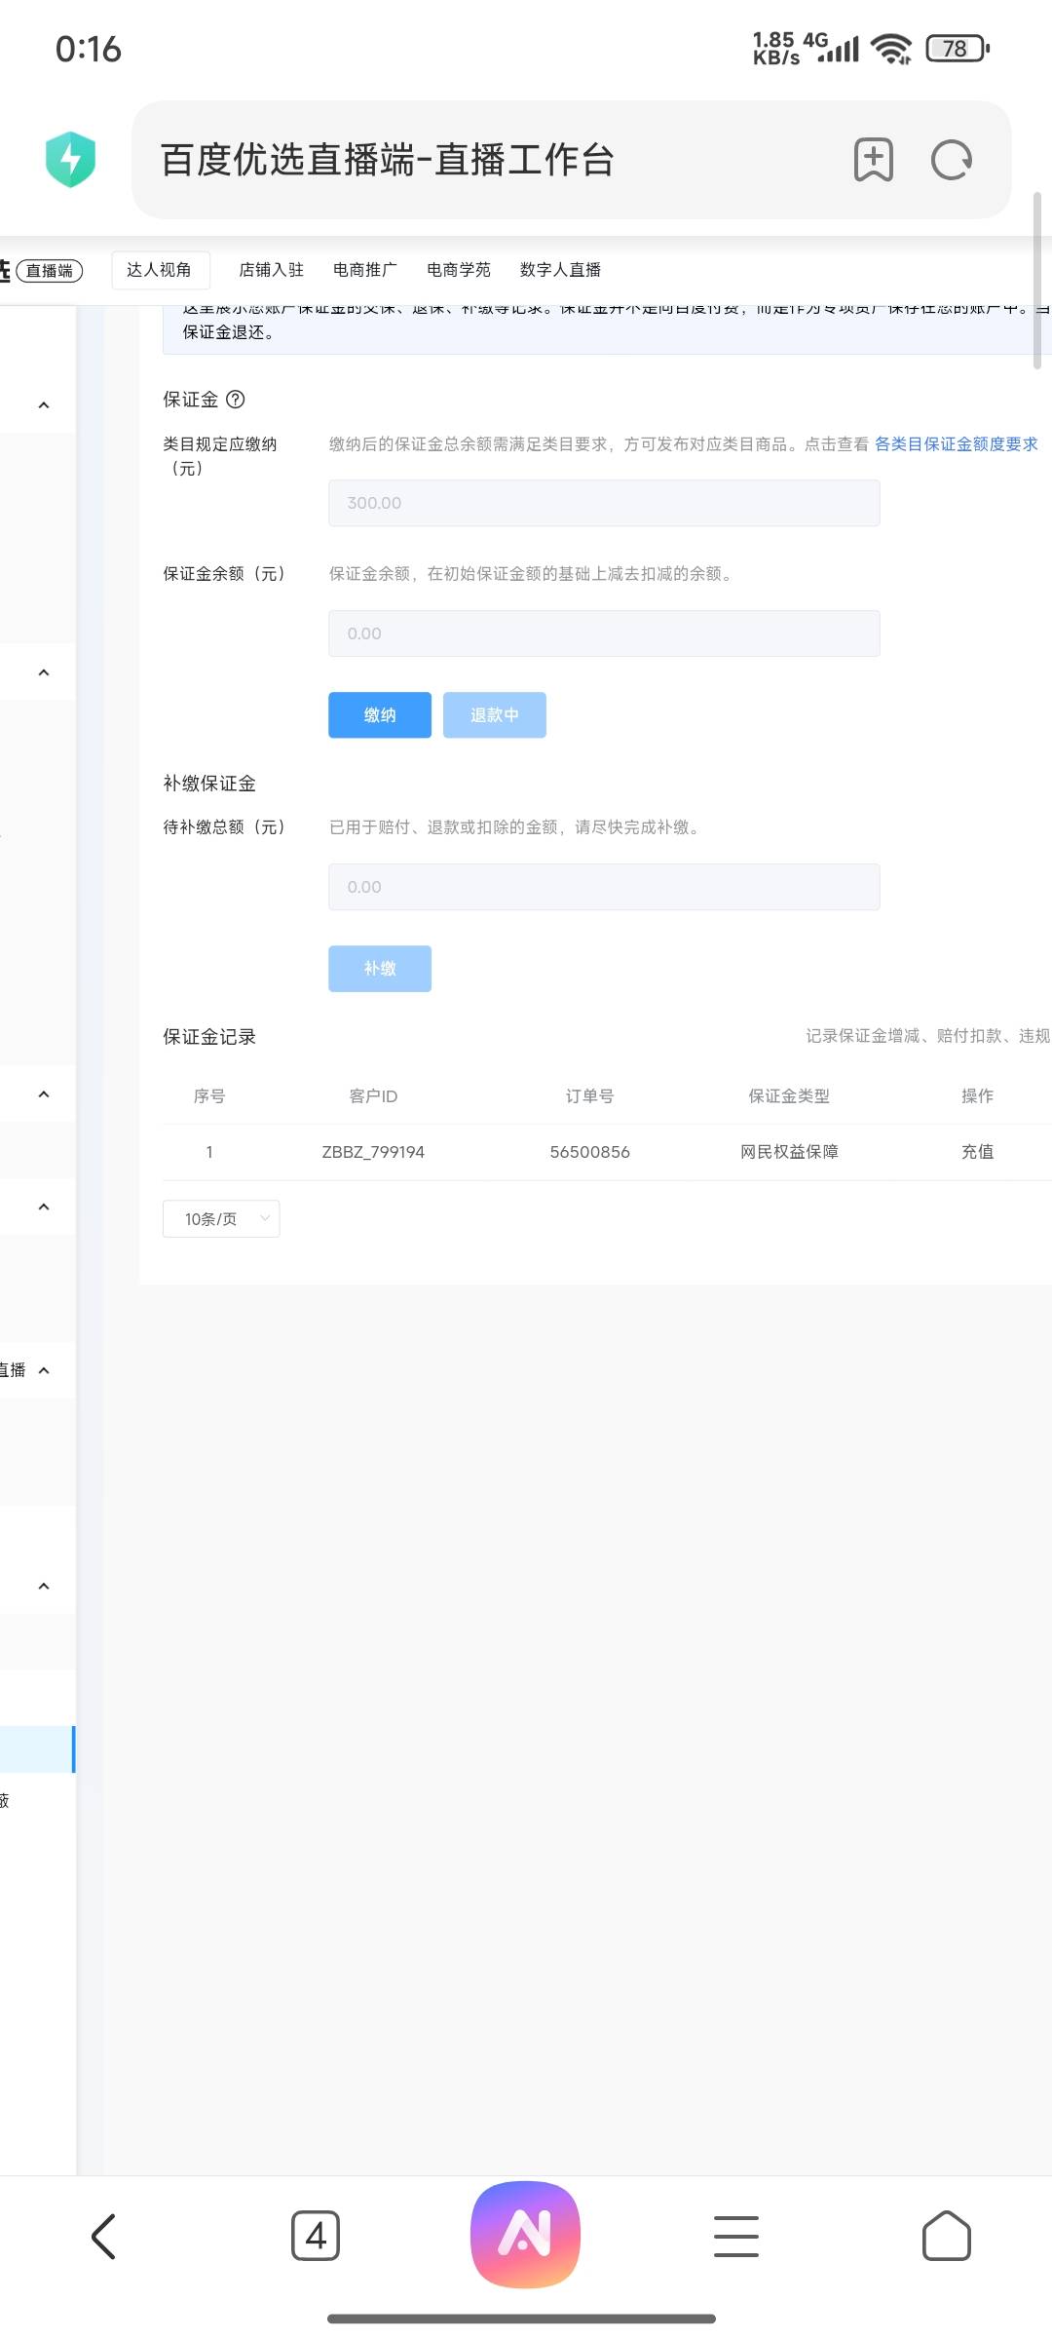The image size is (1052, 2339).
Task: Collapse the 直播 sidebar section
Action: coord(43,1370)
